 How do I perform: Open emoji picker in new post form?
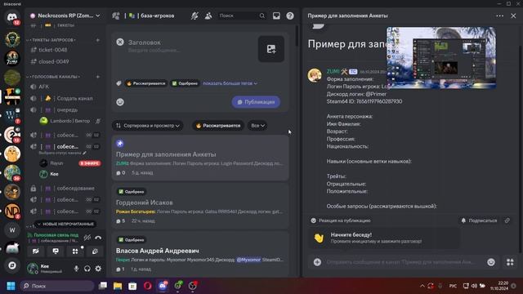coord(120,102)
